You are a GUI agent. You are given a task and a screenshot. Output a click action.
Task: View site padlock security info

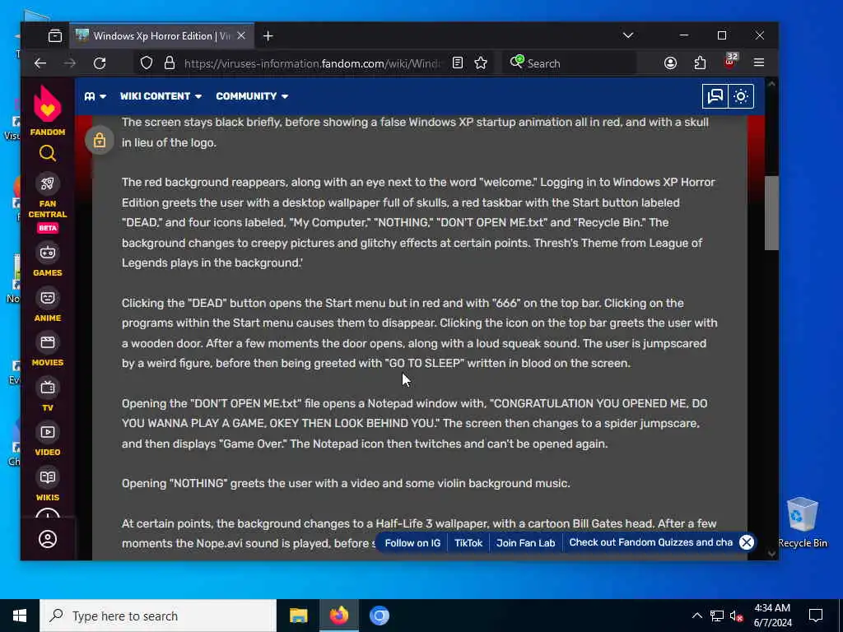pyautogui.click(x=170, y=63)
